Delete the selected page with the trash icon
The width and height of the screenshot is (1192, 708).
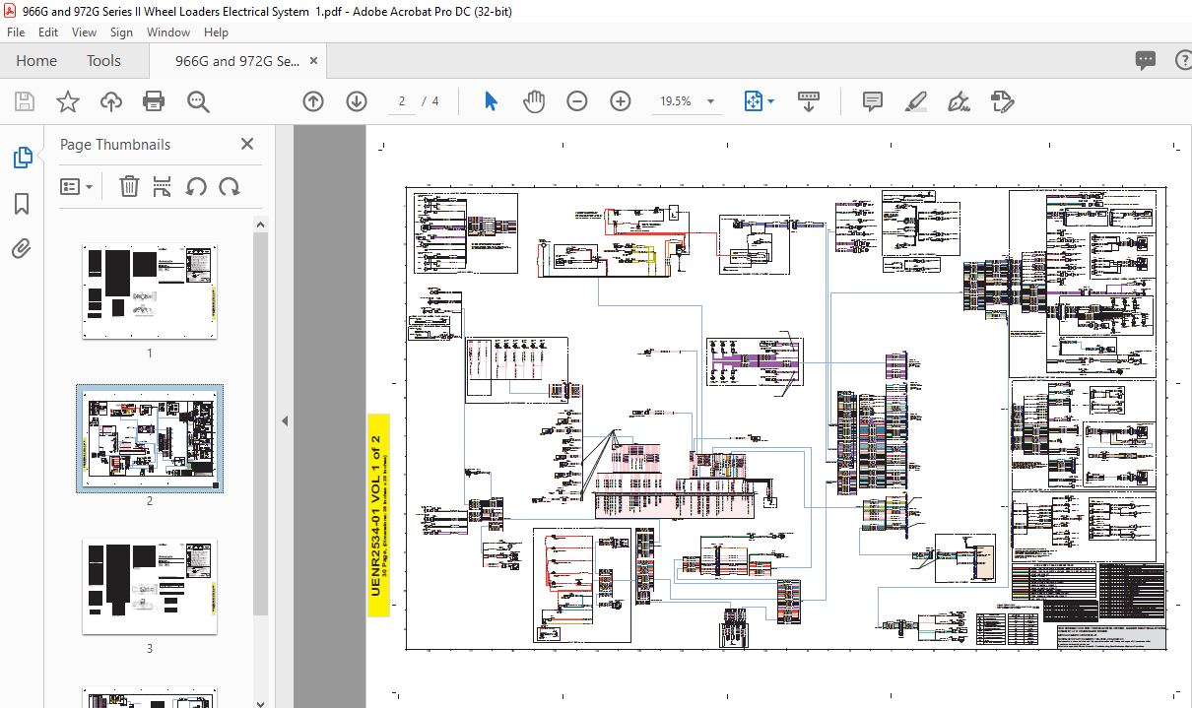(129, 186)
